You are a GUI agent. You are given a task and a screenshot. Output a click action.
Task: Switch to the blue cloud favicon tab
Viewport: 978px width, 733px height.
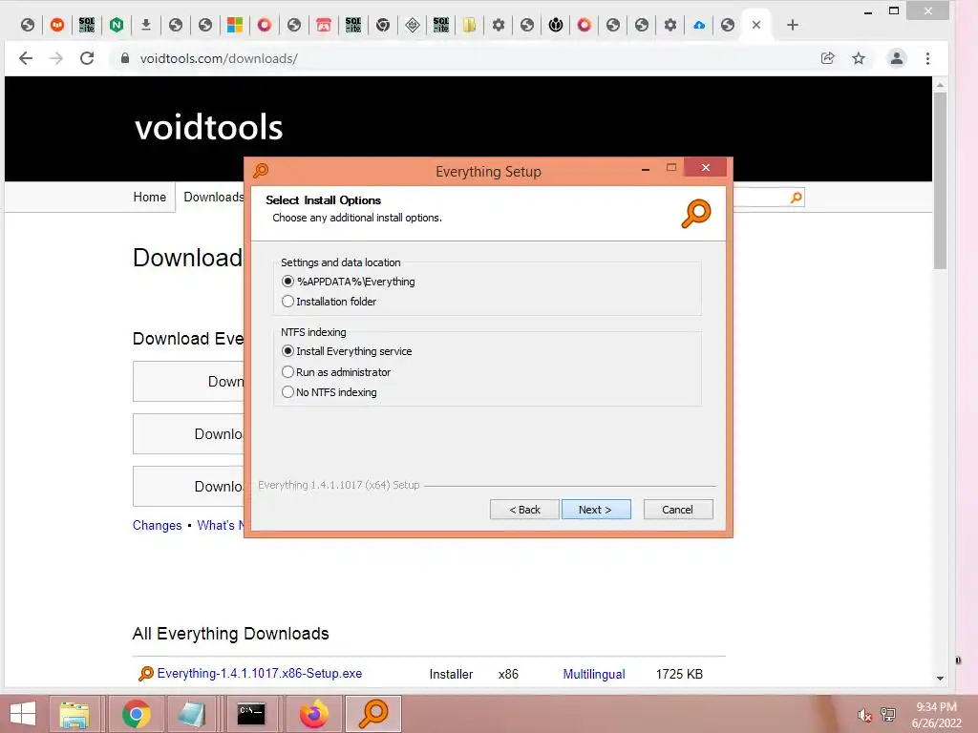click(699, 25)
